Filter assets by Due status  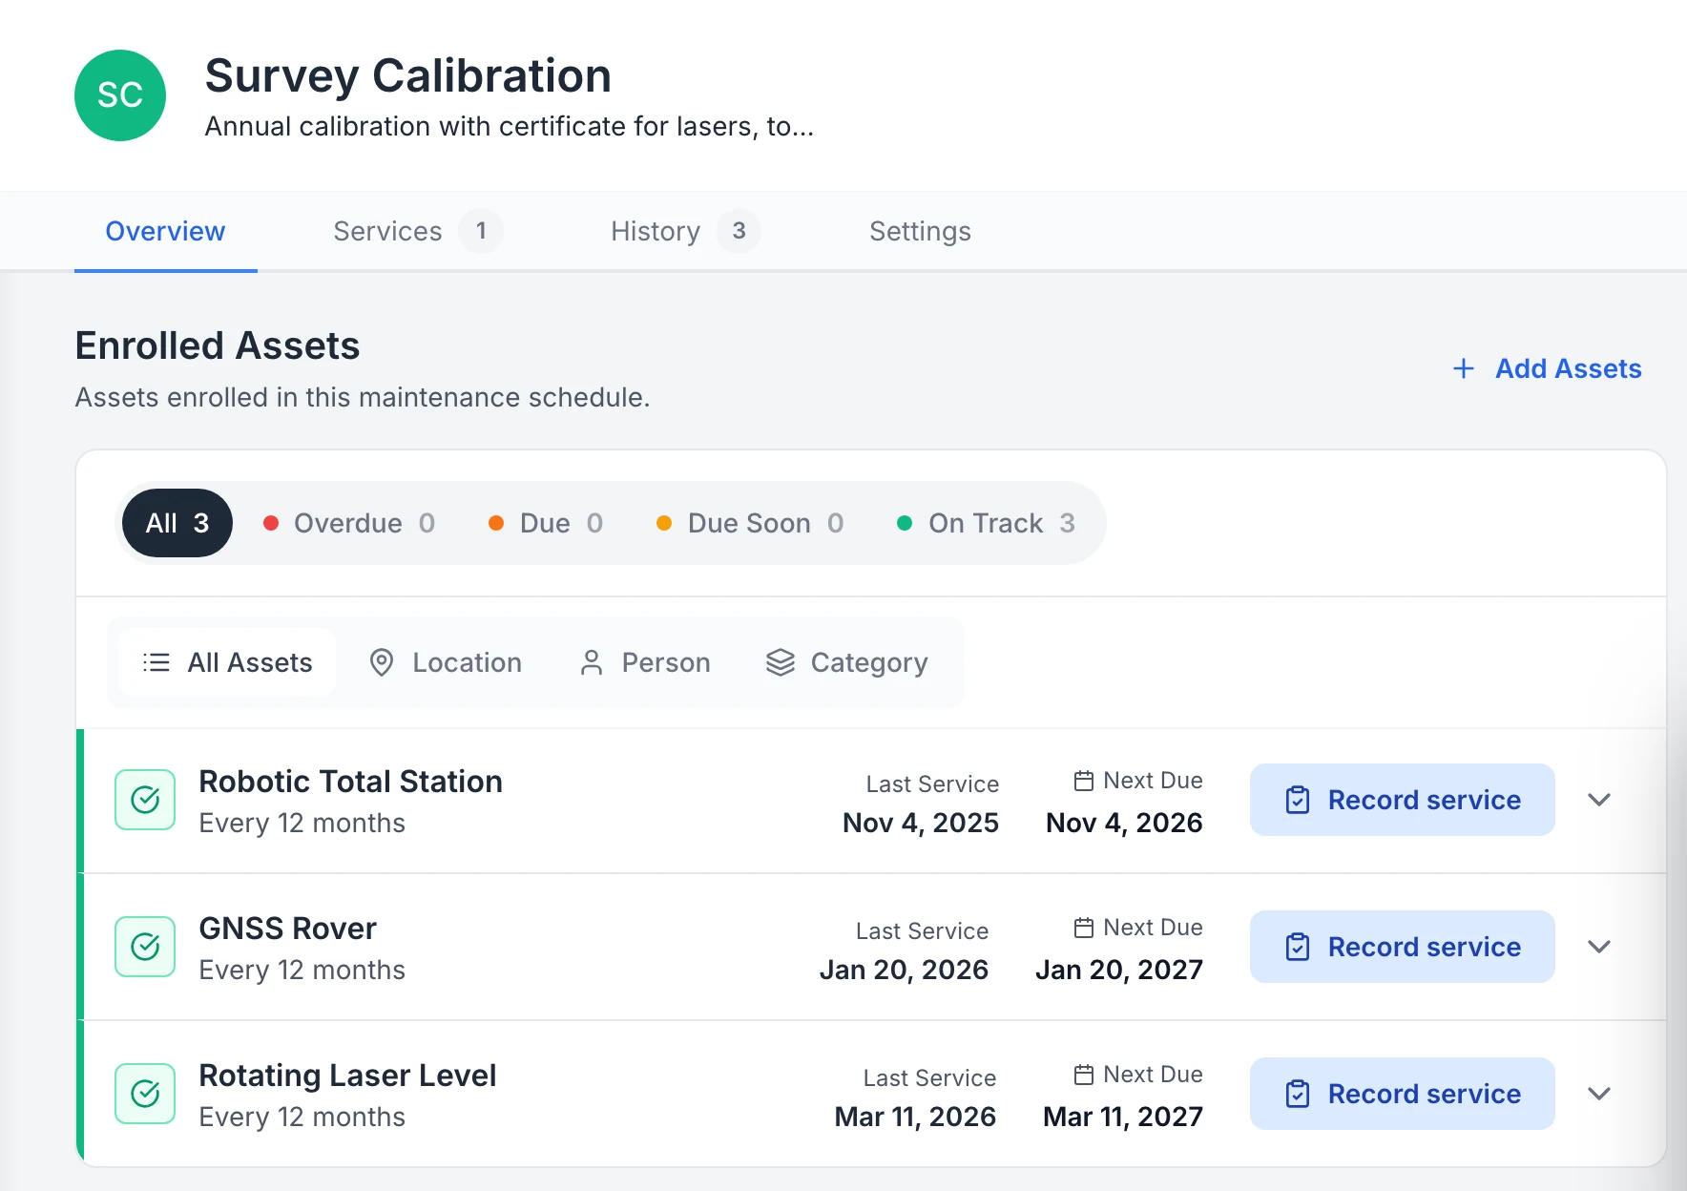point(546,523)
